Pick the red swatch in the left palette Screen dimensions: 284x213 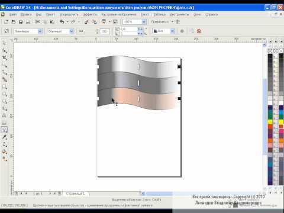point(270,127)
